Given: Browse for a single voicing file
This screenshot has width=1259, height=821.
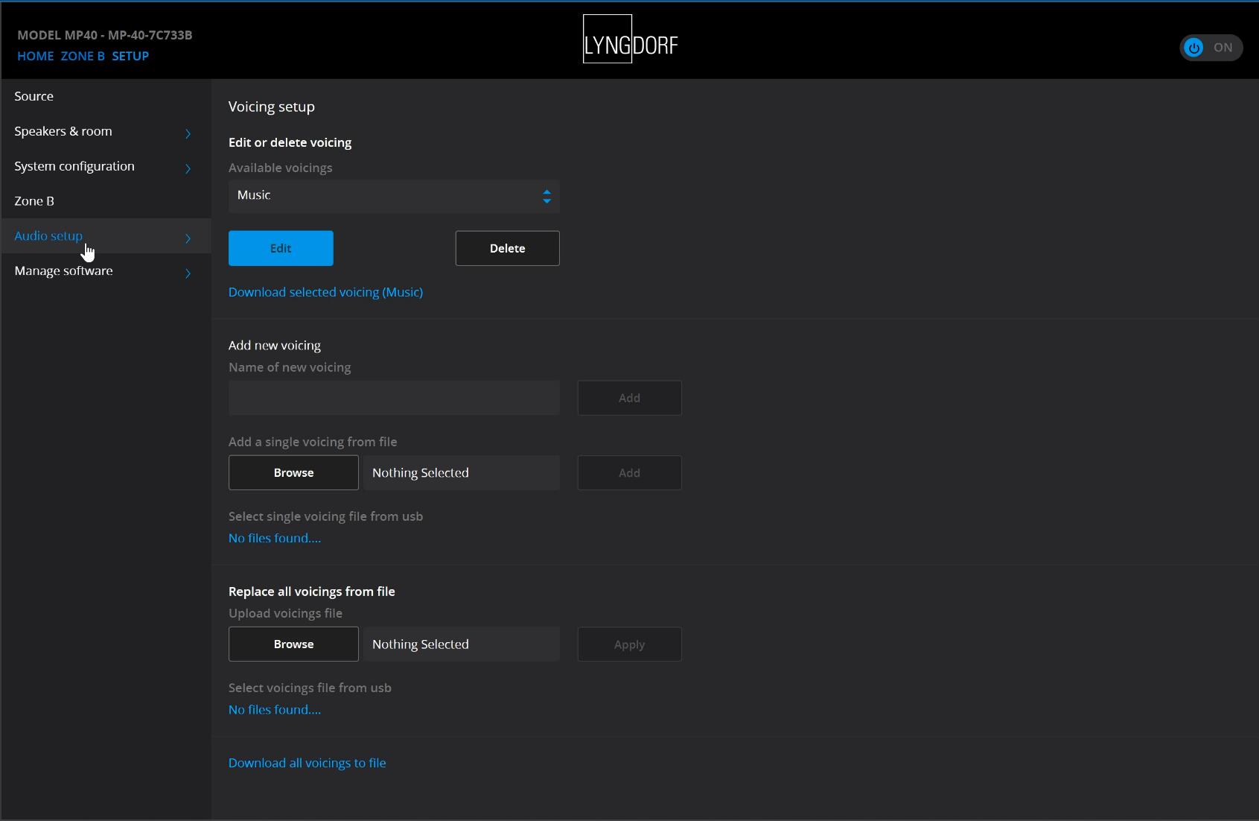Looking at the screenshot, I should [x=293, y=473].
